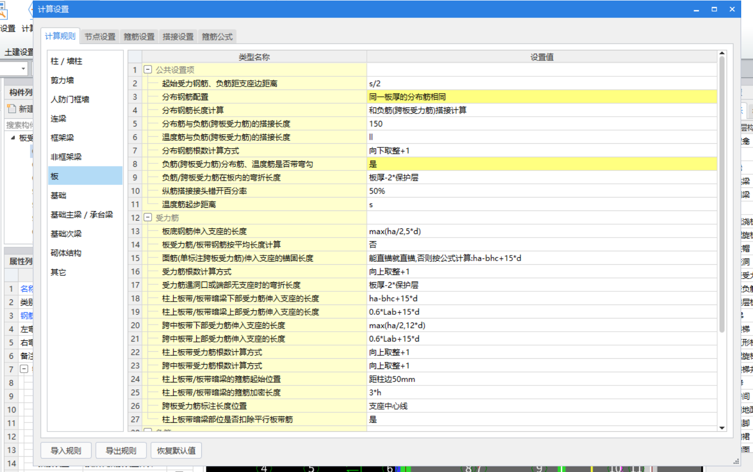Switch to the 箍筋公式 tab
The height and width of the screenshot is (472, 753).
(x=217, y=37)
